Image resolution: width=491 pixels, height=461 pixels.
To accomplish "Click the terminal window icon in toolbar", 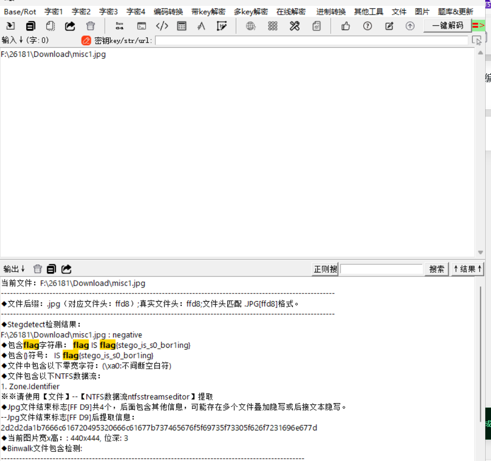I will coord(141,26).
